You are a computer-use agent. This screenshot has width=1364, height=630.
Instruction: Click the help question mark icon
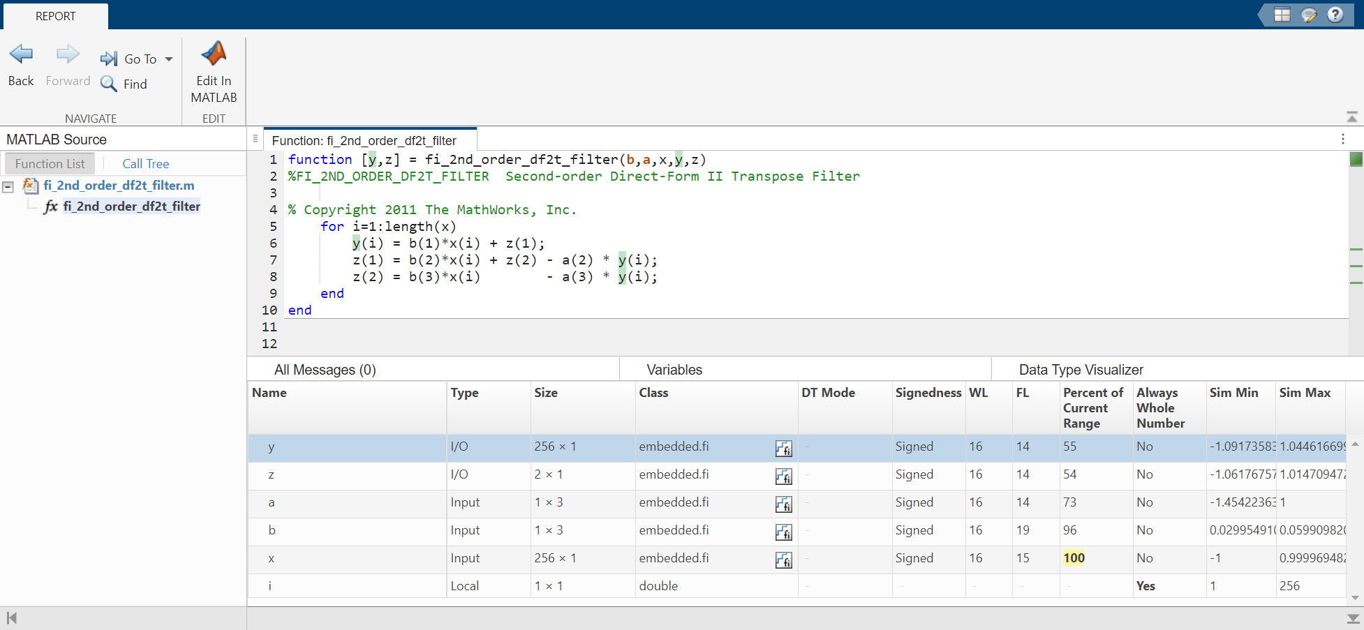1335,15
